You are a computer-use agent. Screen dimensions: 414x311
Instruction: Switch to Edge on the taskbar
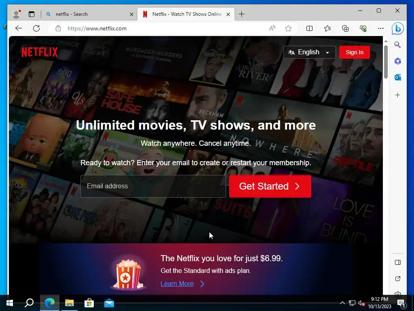click(x=50, y=303)
